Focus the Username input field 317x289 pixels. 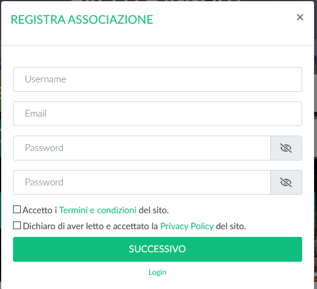pyautogui.click(x=158, y=79)
